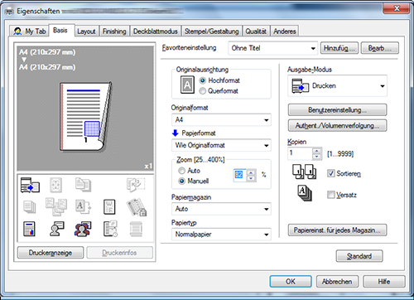The image size is (414, 300).
Task: Select Querformat orientation
Action: (x=203, y=91)
